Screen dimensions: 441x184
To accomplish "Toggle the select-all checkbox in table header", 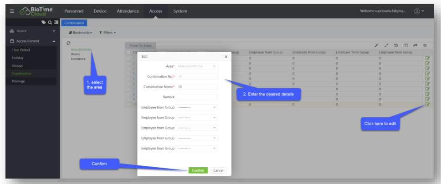I will (x=128, y=53).
